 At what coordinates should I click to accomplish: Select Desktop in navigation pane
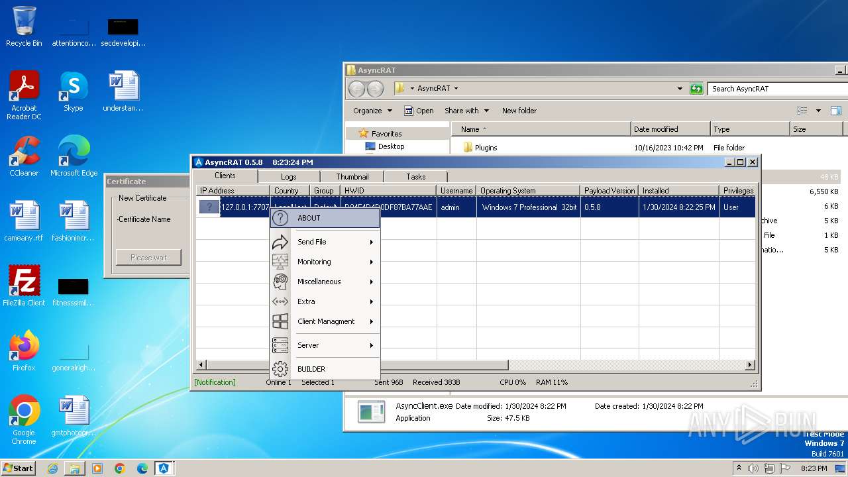[391, 146]
